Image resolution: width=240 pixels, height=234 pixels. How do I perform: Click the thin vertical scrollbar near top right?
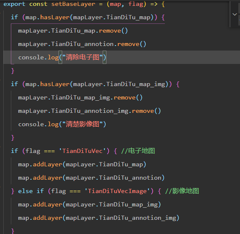click(x=230, y=14)
